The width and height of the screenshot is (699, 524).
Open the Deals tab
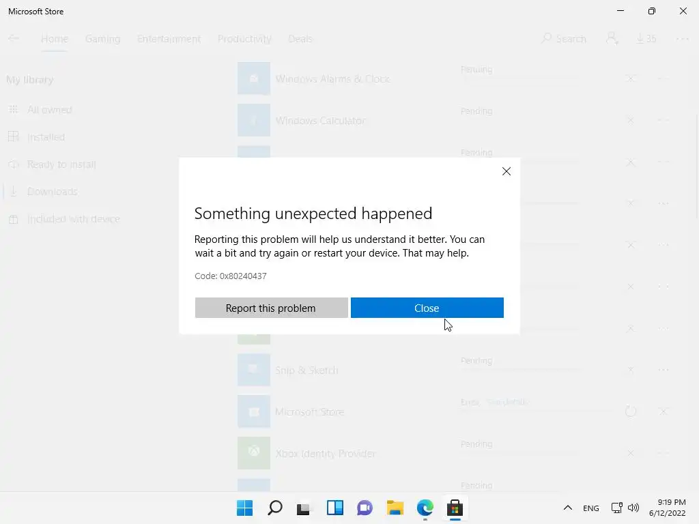(x=300, y=39)
